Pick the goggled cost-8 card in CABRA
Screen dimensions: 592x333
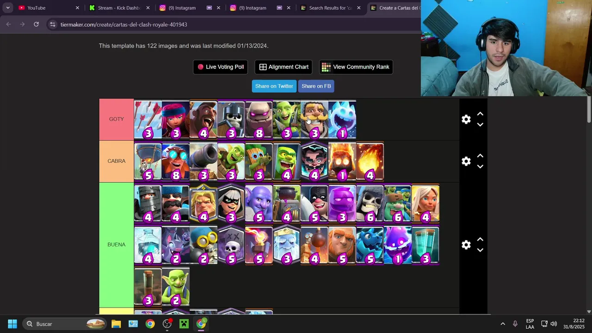[x=176, y=161]
